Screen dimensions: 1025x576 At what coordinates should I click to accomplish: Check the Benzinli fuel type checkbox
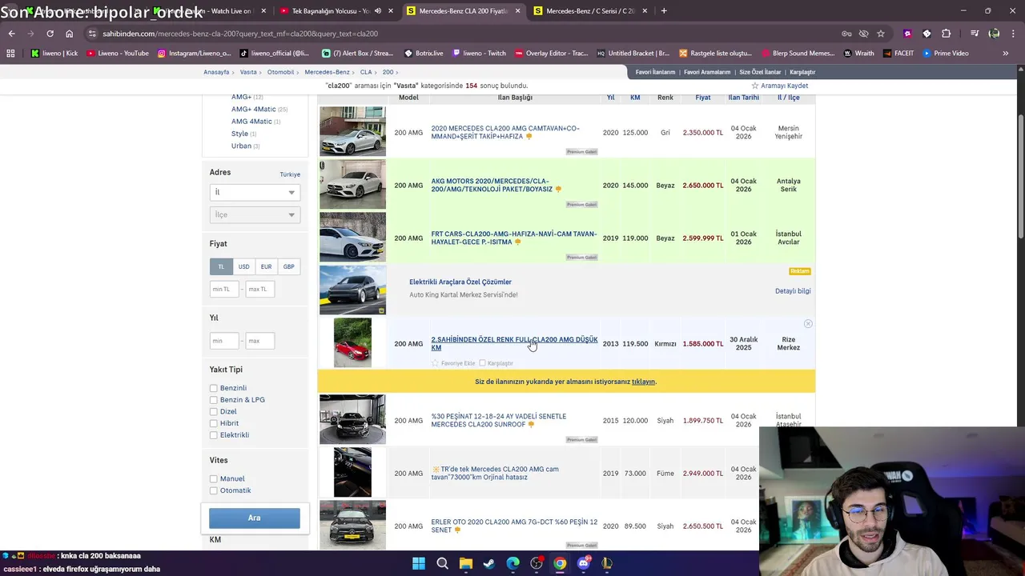point(214,388)
